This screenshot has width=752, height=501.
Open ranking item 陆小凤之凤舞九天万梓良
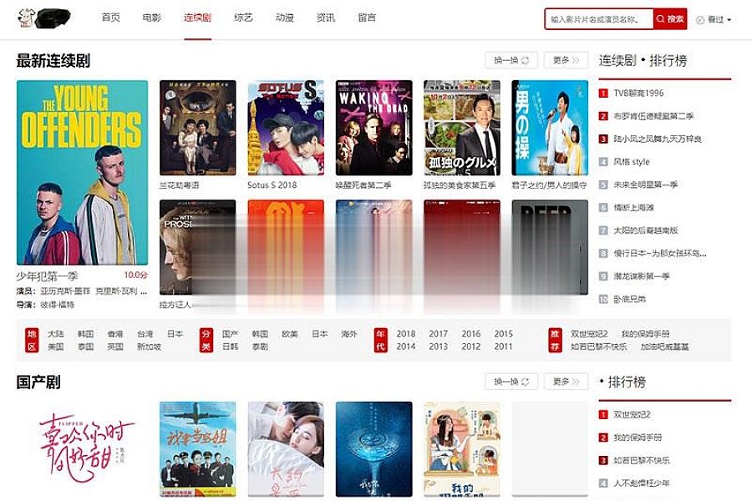click(x=658, y=139)
